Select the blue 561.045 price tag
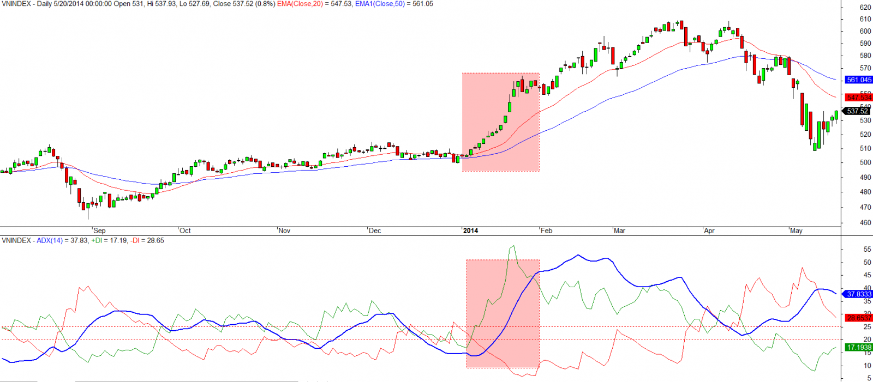 [858, 80]
